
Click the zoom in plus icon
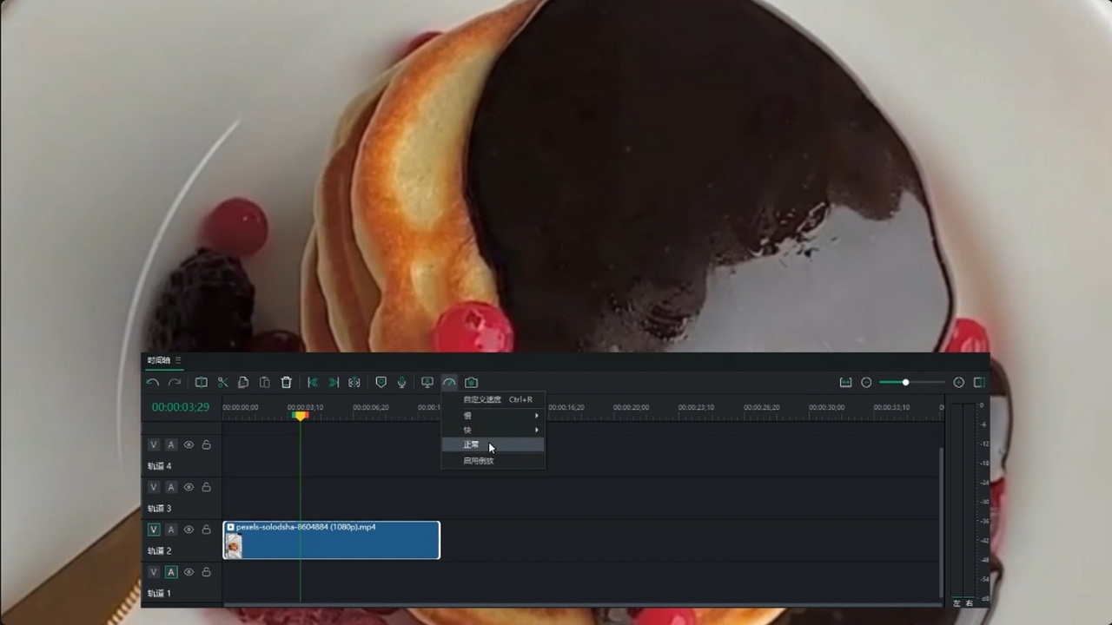[958, 383]
